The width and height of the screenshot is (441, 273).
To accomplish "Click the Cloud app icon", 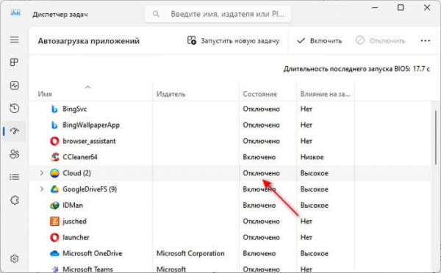I will coord(54,173).
